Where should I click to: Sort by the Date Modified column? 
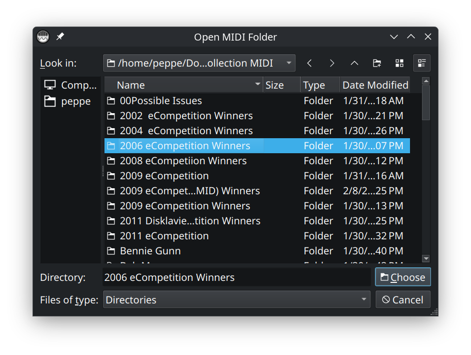coord(375,85)
